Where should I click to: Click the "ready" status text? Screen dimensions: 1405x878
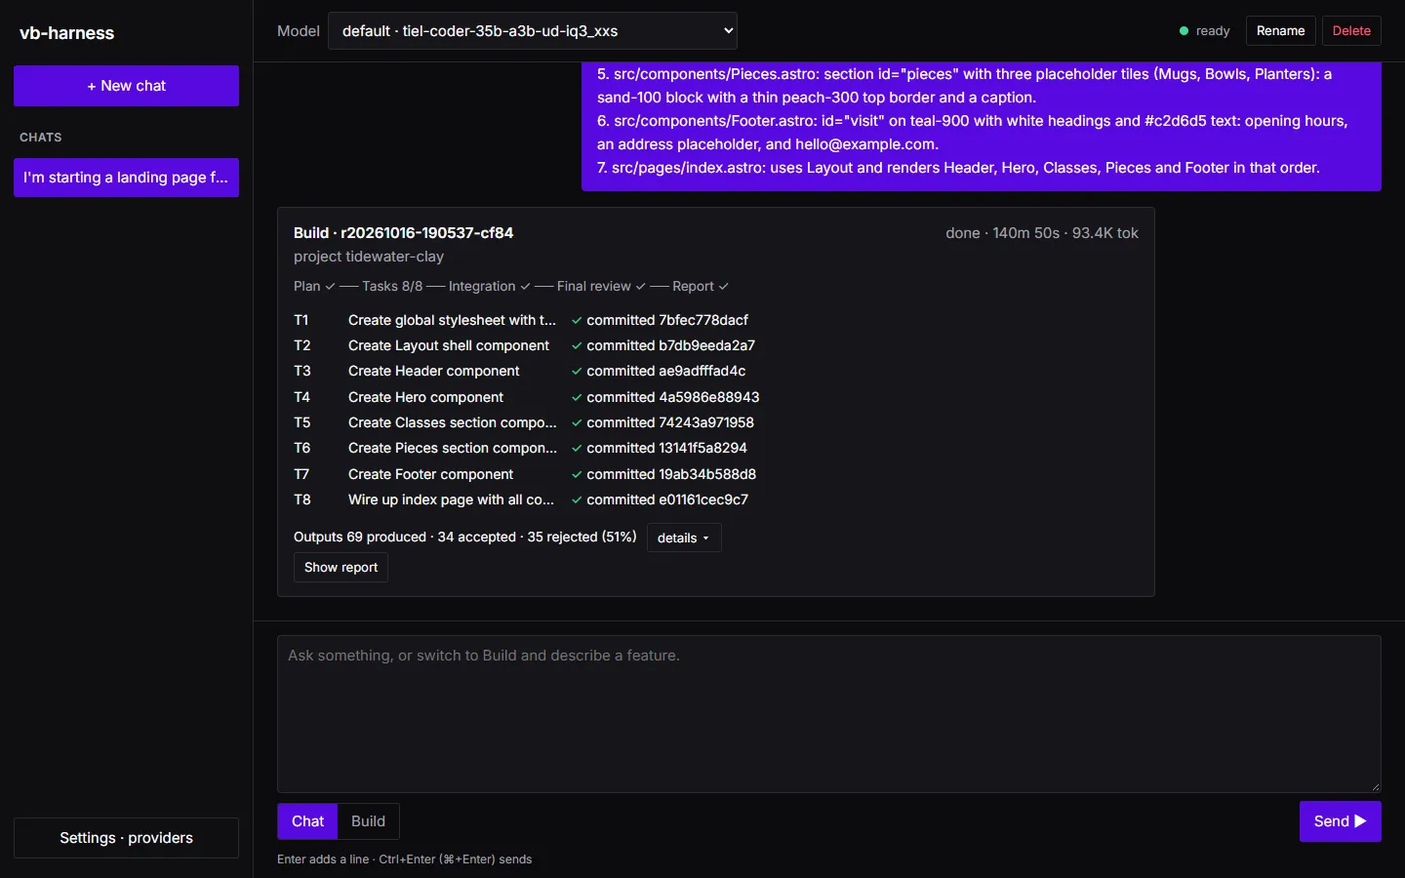click(1213, 31)
